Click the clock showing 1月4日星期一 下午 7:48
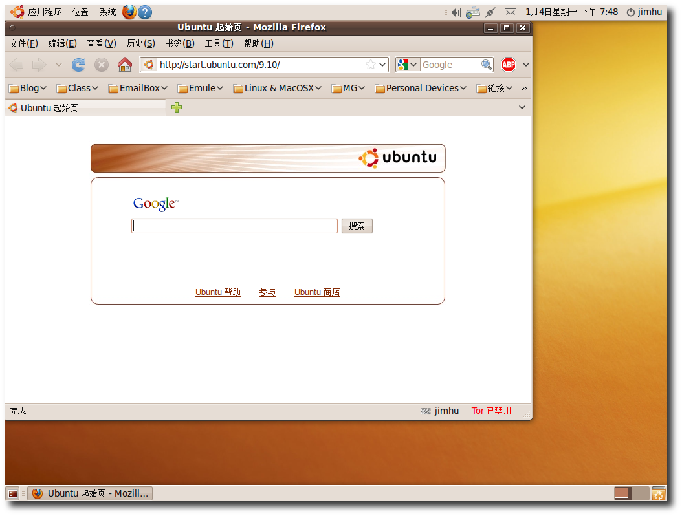 coord(571,12)
